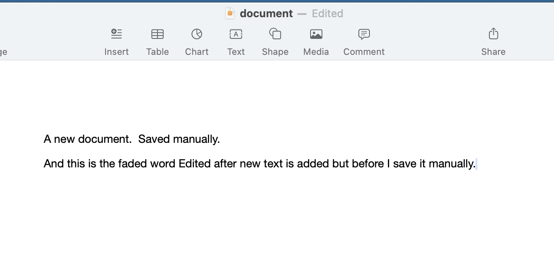
Task: Add a comment with the Comment icon
Action: [x=364, y=34]
